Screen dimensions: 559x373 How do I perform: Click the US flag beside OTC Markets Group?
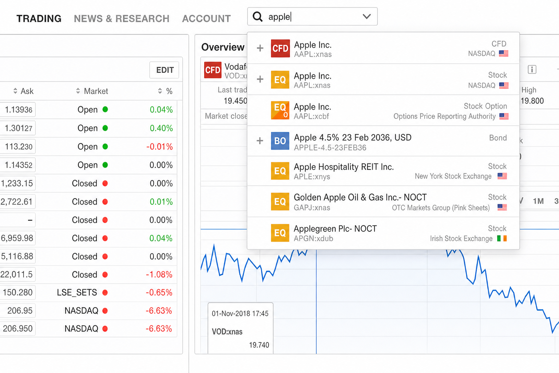coord(502,207)
